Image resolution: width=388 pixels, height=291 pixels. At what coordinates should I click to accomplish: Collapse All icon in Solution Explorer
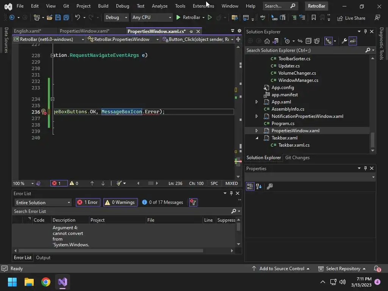coord(308,41)
